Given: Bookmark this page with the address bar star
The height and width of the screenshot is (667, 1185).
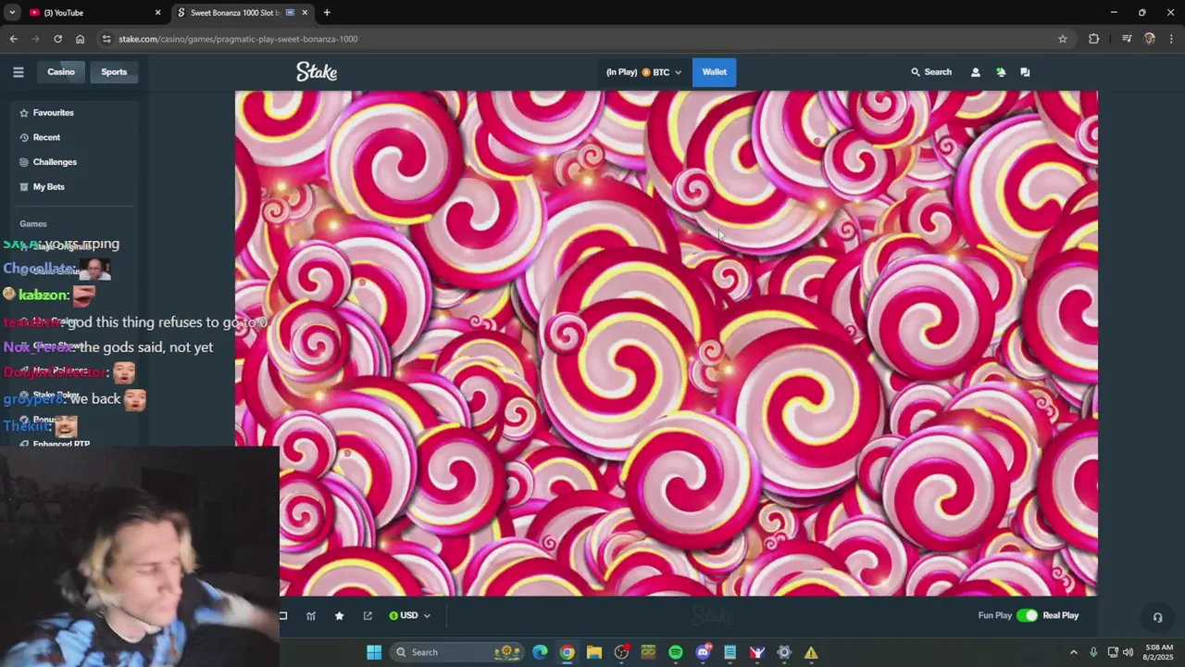Looking at the screenshot, I should tap(1063, 39).
